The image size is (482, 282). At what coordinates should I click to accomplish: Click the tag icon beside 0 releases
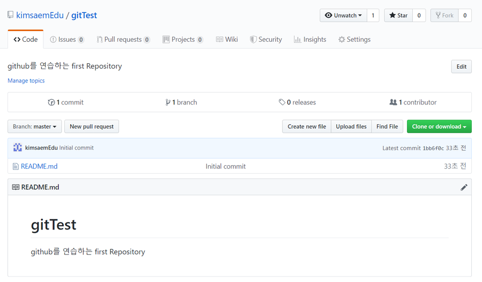tap(282, 102)
